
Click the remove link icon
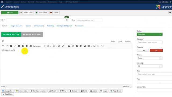(x=59, y=46)
